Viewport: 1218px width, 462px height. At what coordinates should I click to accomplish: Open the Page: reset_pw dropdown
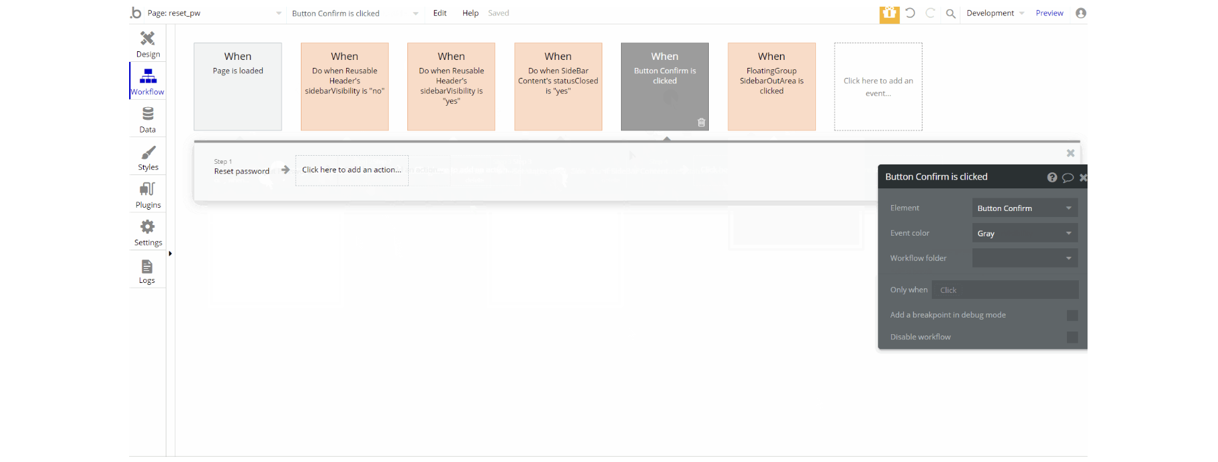pos(214,13)
